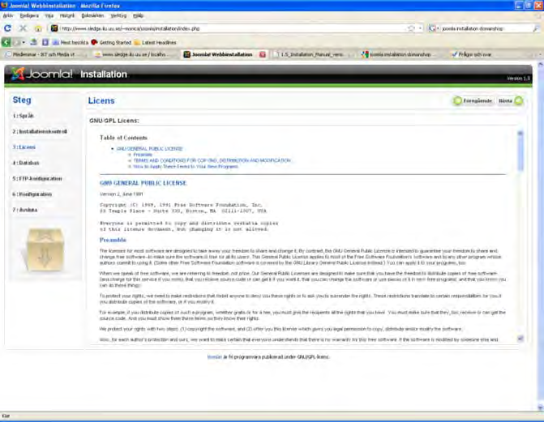
Task: Select step 7: Avsluta
Action: click(x=24, y=210)
